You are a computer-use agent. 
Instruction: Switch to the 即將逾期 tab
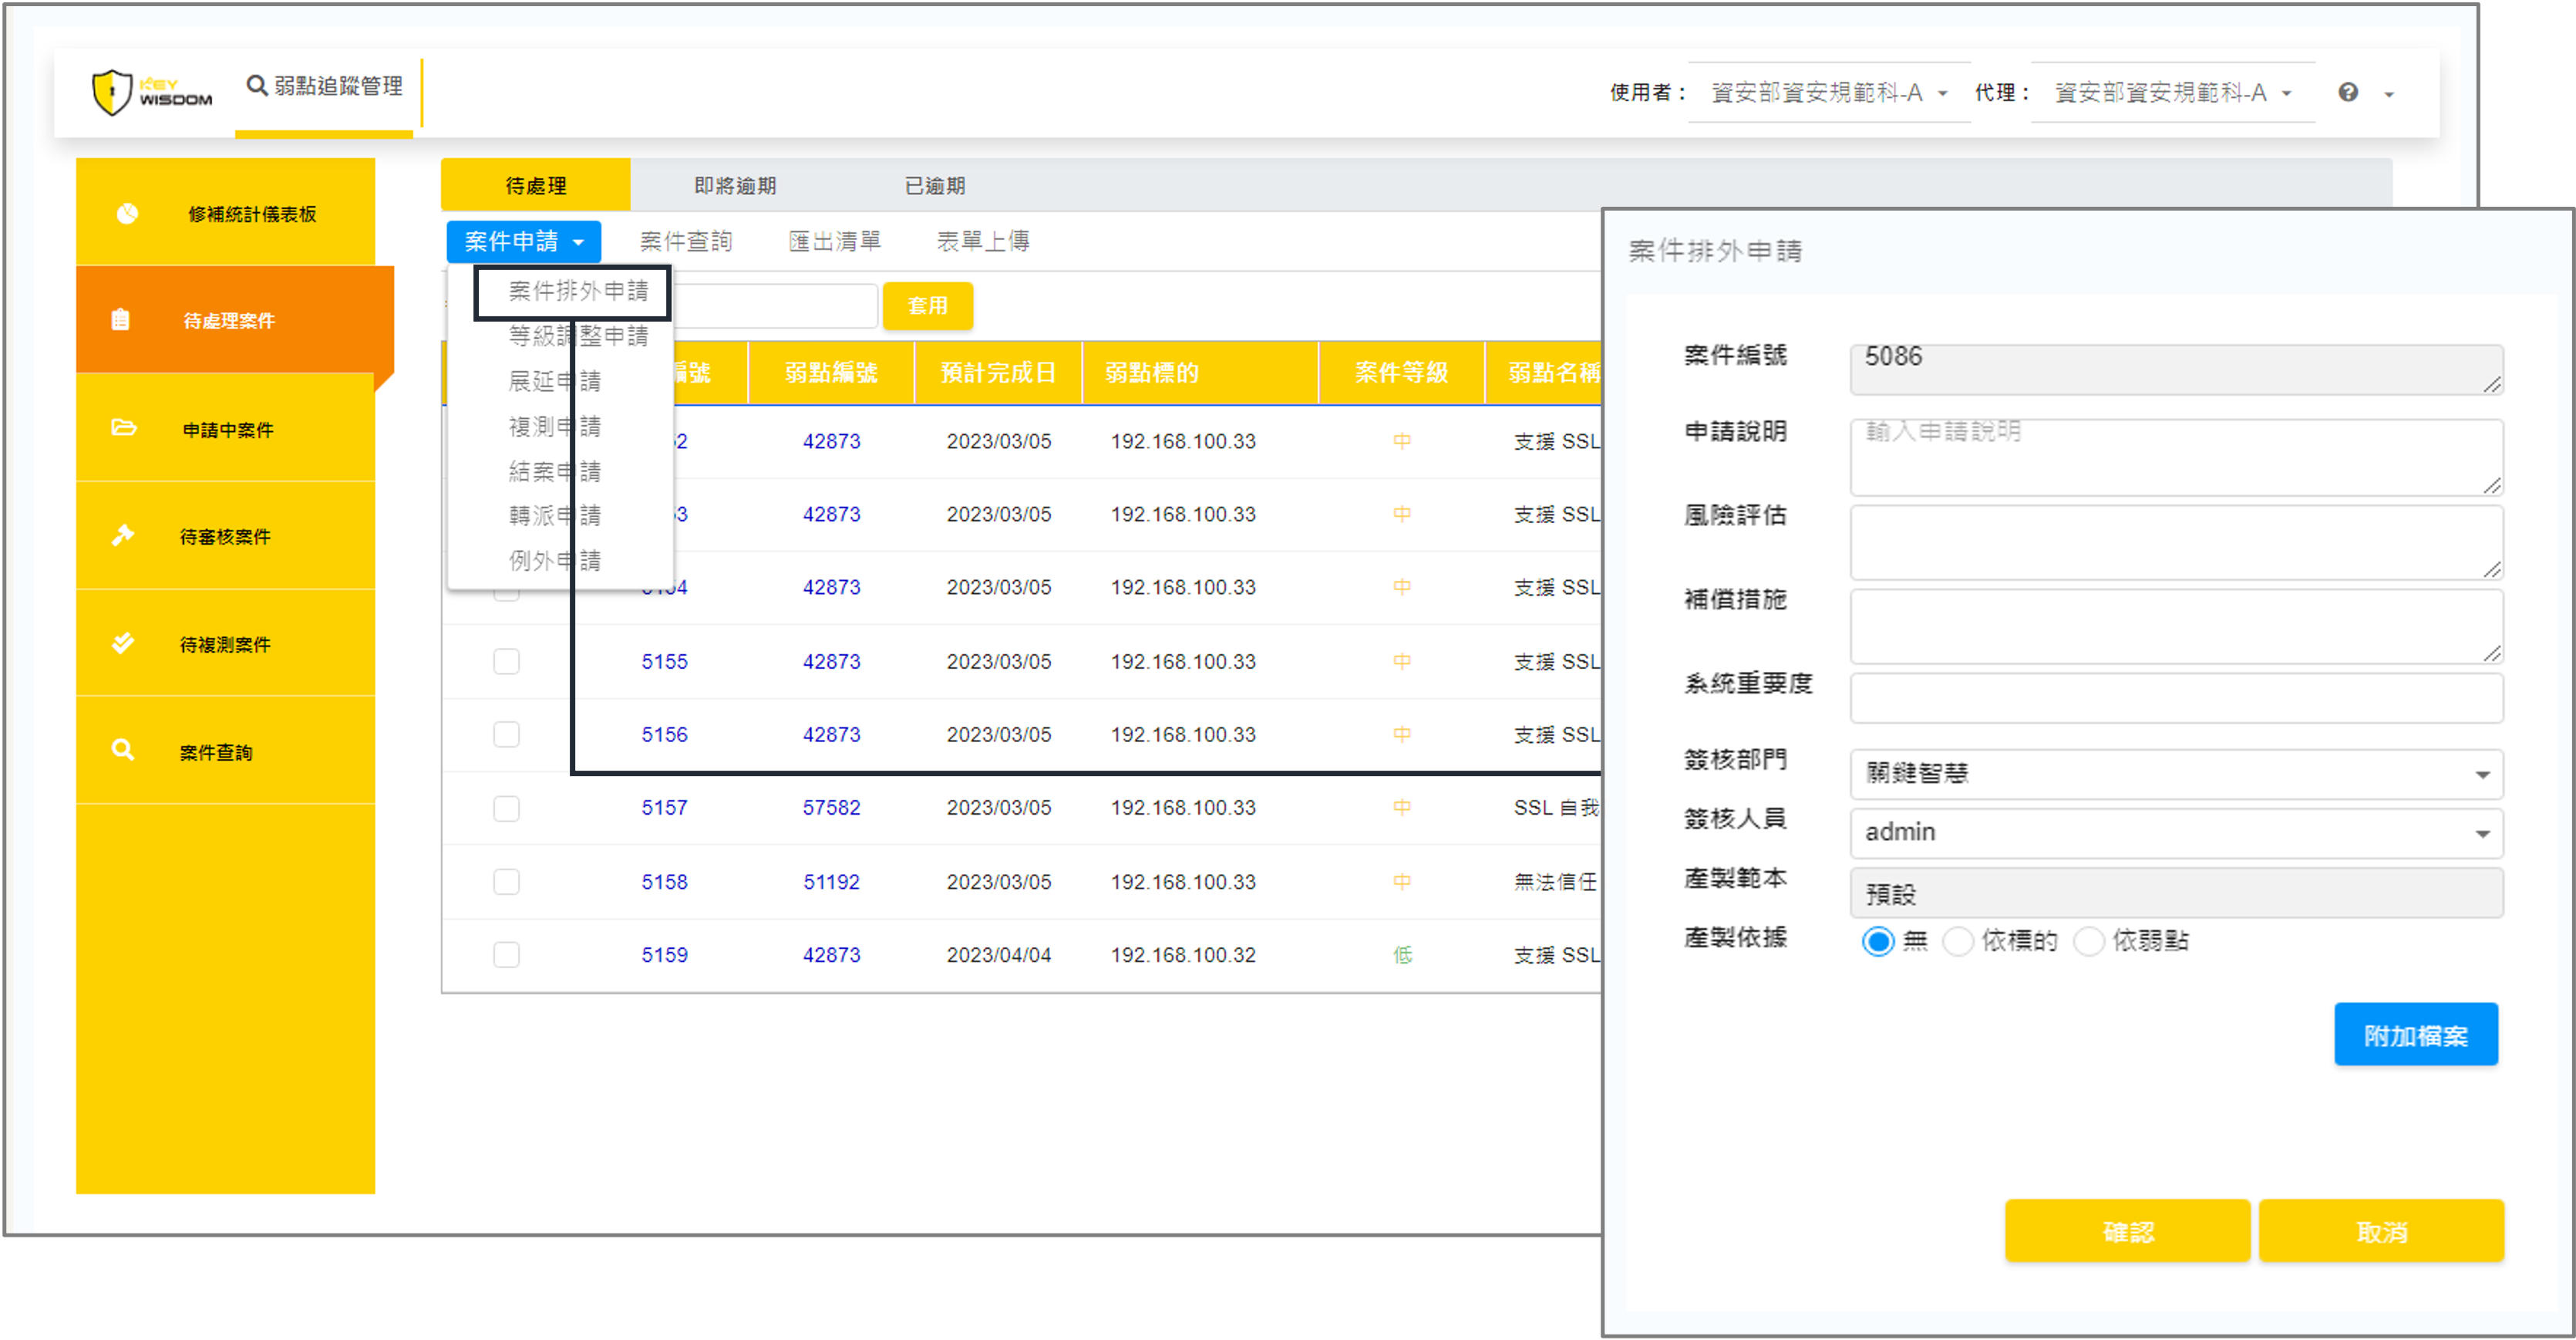point(735,185)
